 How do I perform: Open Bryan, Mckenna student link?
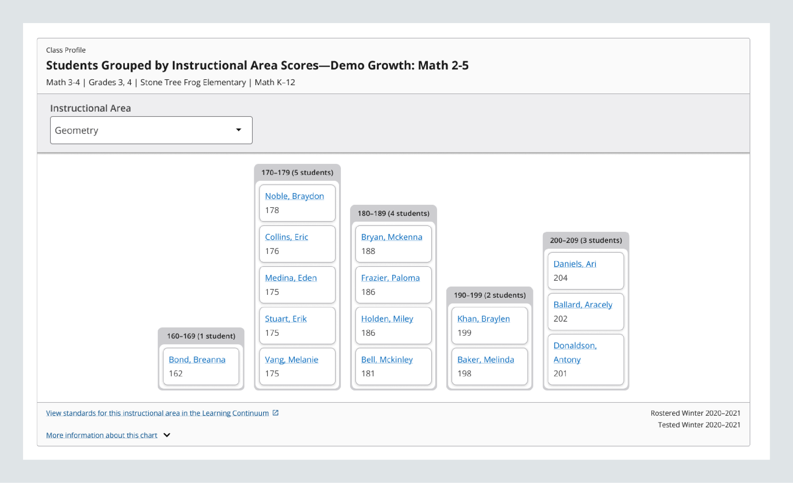point(391,237)
